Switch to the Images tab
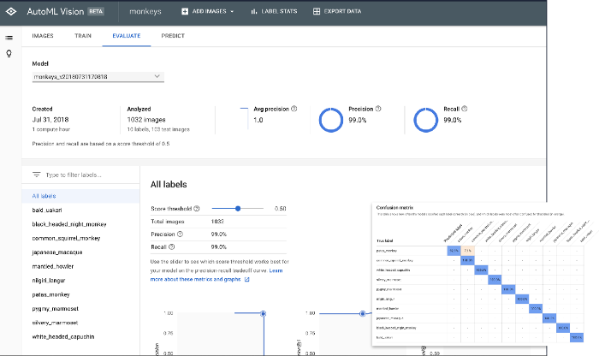The height and width of the screenshot is (356, 599). [x=43, y=36]
